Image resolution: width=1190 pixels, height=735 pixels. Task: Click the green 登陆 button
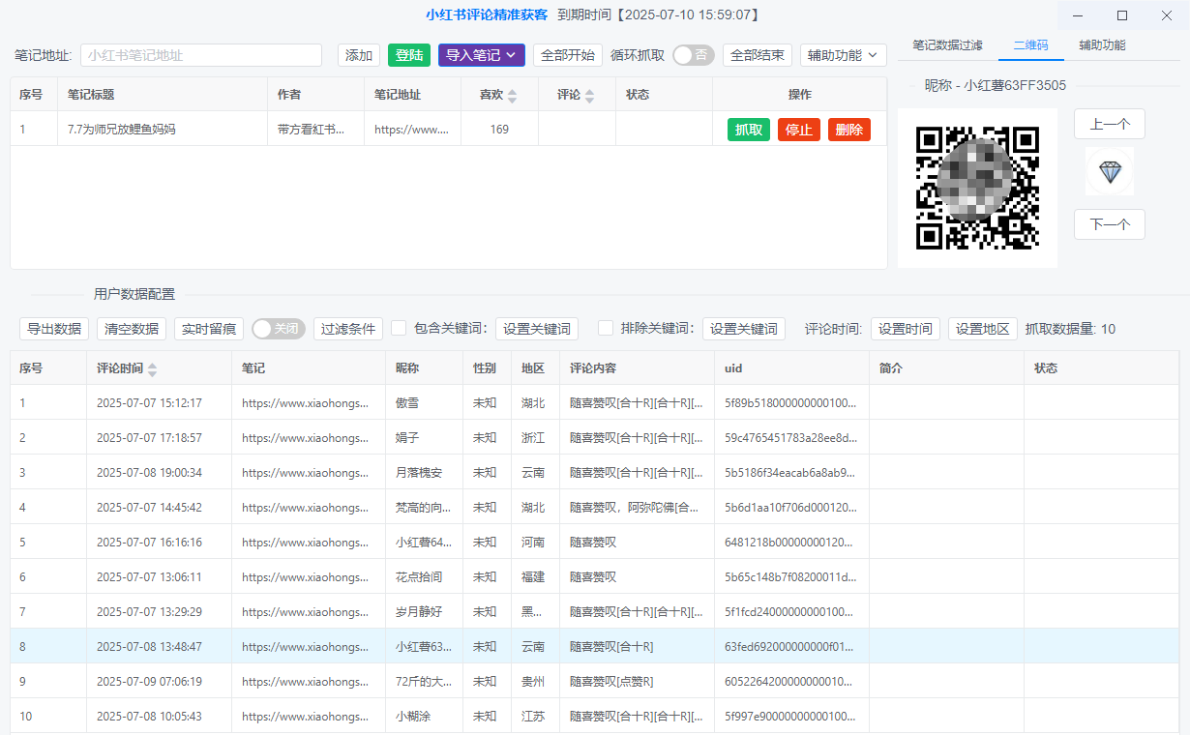[409, 55]
